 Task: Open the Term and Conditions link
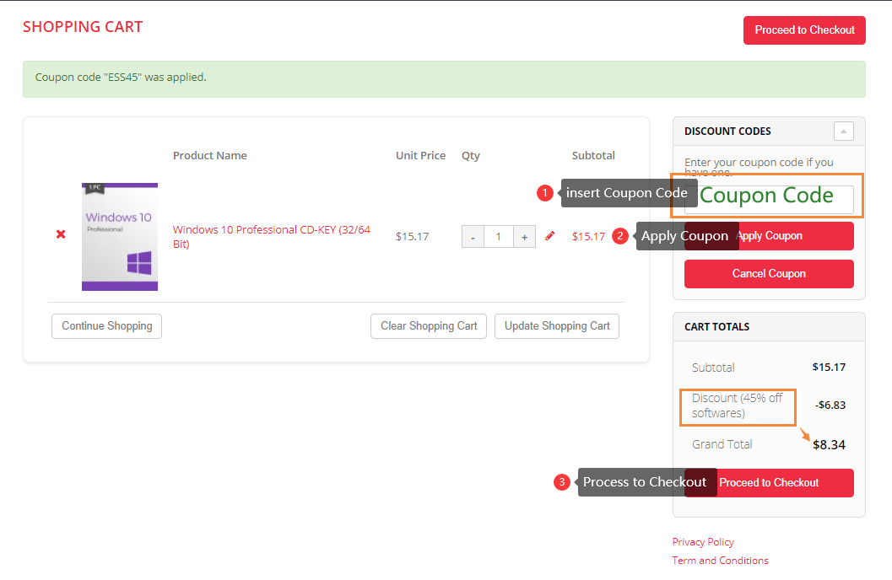(720, 561)
